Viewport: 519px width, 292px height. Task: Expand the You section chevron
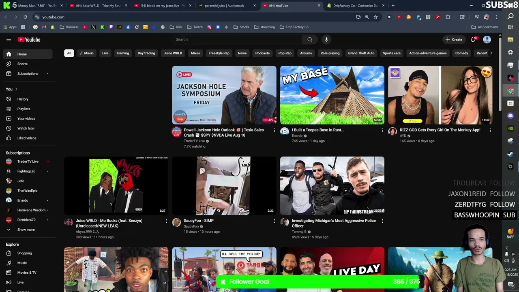(x=16, y=89)
